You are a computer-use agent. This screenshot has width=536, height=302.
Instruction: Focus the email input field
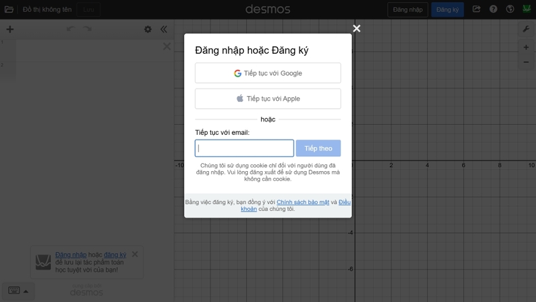(244, 148)
